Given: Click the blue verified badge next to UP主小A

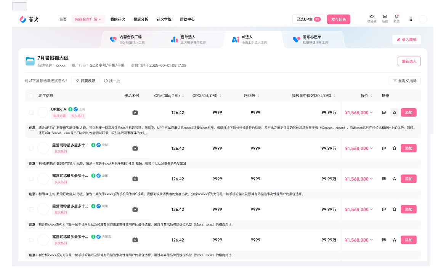Looking at the screenshot, I should 76,109.
